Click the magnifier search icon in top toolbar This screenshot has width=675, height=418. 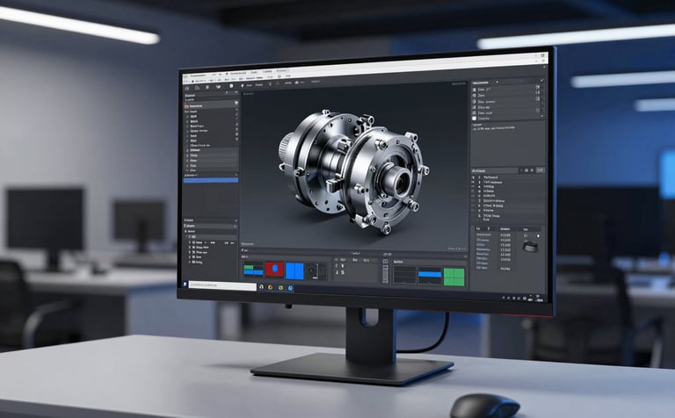click(x=198, y=88)
